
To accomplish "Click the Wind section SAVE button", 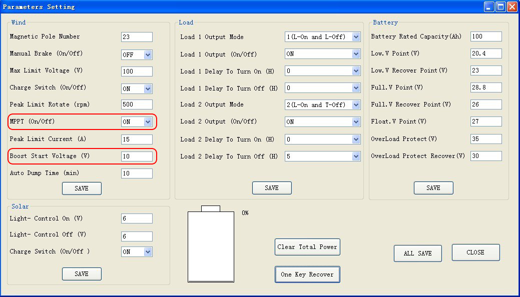I will (x=82, y=188).
